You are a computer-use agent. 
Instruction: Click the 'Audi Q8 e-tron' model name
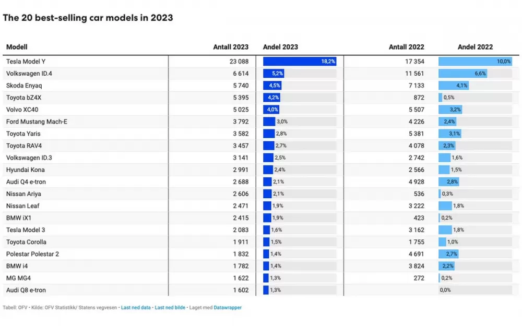[26, 290]
